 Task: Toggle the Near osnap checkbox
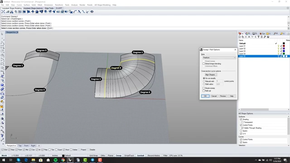point(9,150)
